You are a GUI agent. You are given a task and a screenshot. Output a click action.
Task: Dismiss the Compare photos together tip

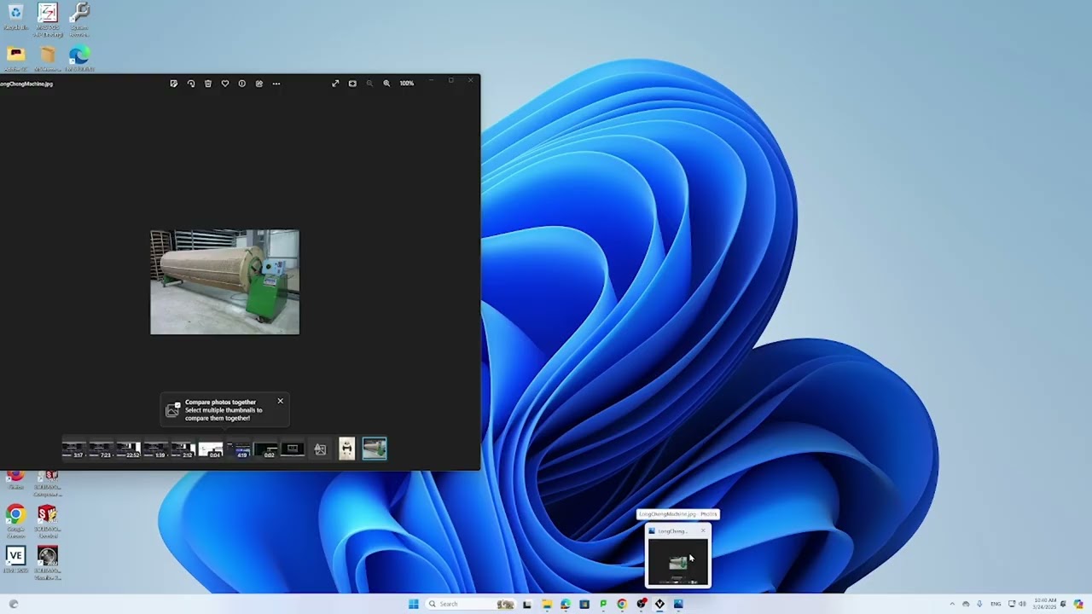point(280,401)
